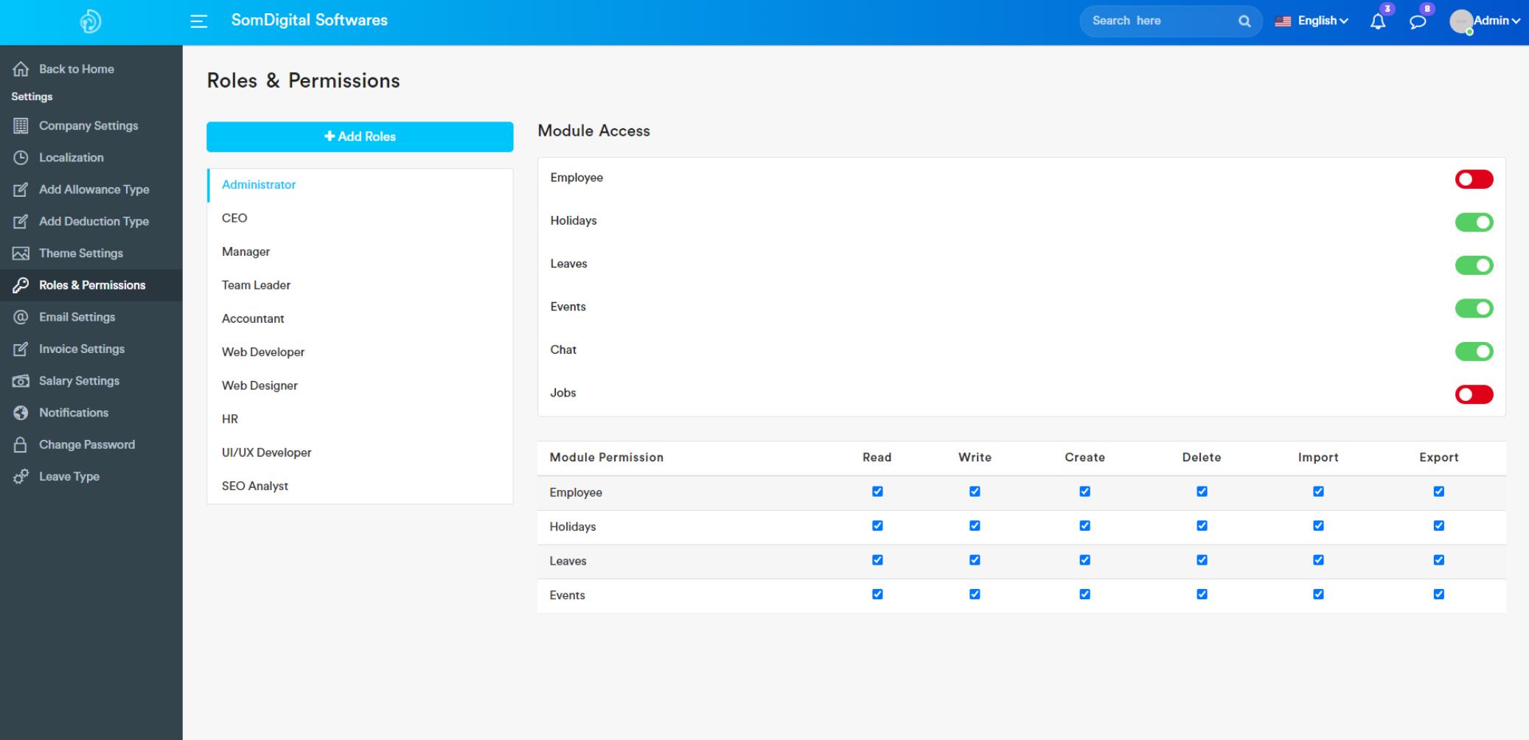Disable the Holidays module access toggle
Viewport: 1529px width, 740px height.
pos(1473,223)
